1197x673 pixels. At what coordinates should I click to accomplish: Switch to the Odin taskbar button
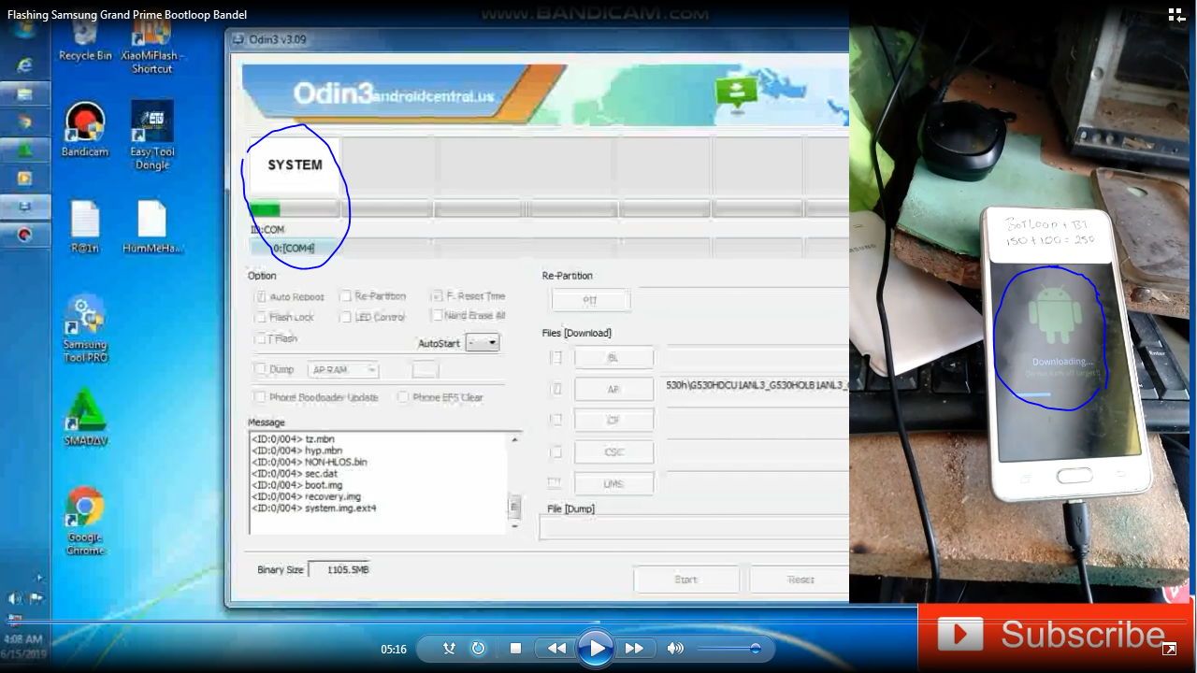24,206
